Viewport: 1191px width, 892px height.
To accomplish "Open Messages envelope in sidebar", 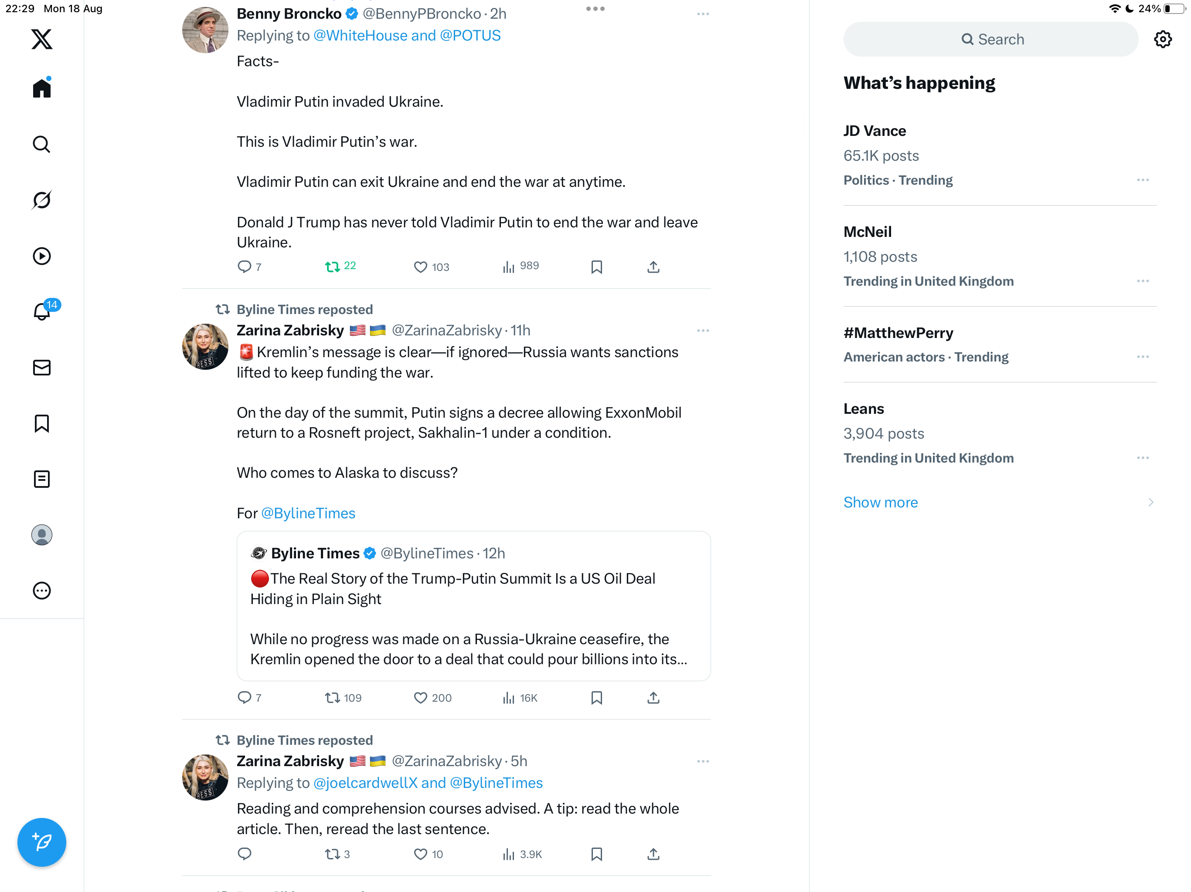I will [x=41, y=368].
